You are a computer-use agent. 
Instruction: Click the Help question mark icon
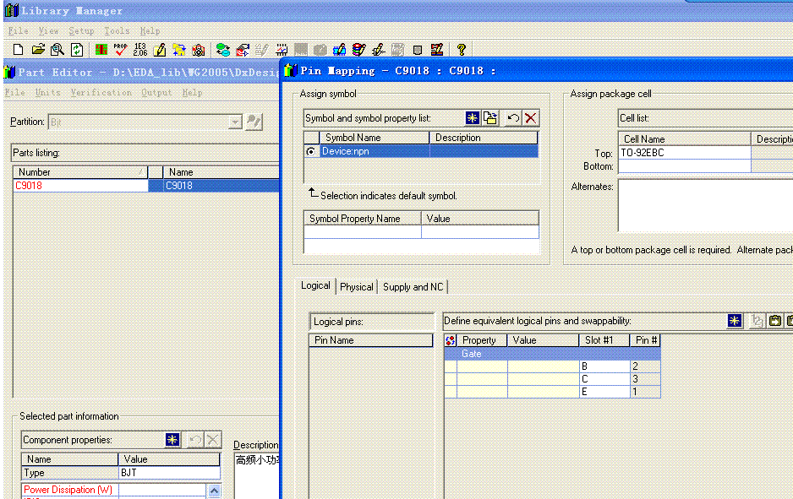(462, 50)
